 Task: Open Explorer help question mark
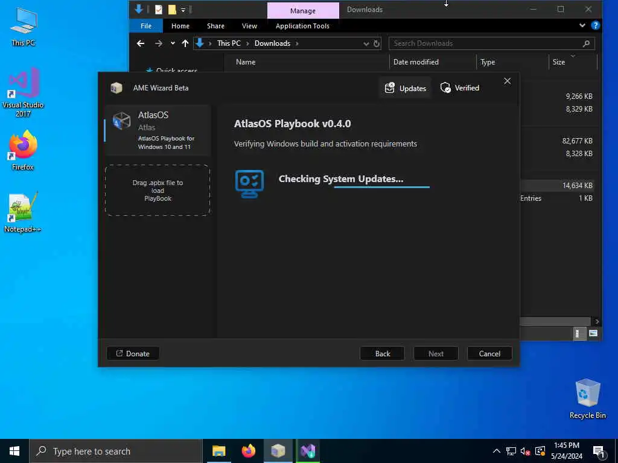(595, 25)
